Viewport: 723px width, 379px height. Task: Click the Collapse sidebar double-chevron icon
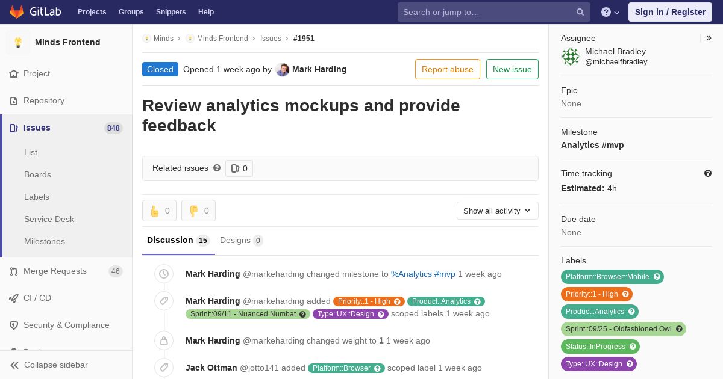click(x=14, y=365)
